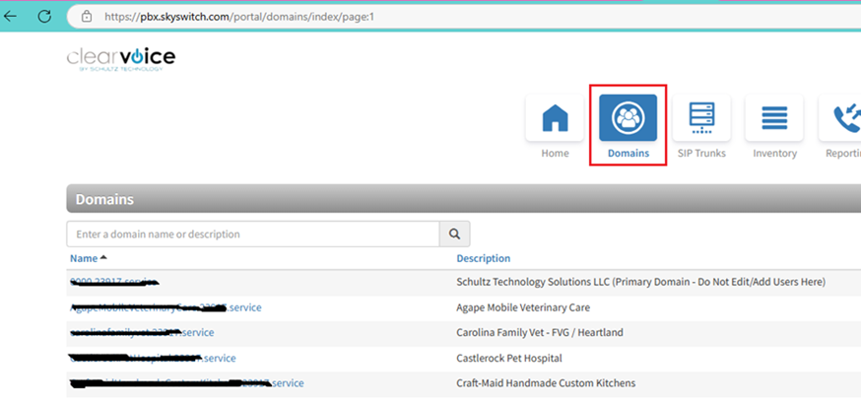
Task: Go to the Inventory icon
Action: pyautogui.click(x=774, y=119)
